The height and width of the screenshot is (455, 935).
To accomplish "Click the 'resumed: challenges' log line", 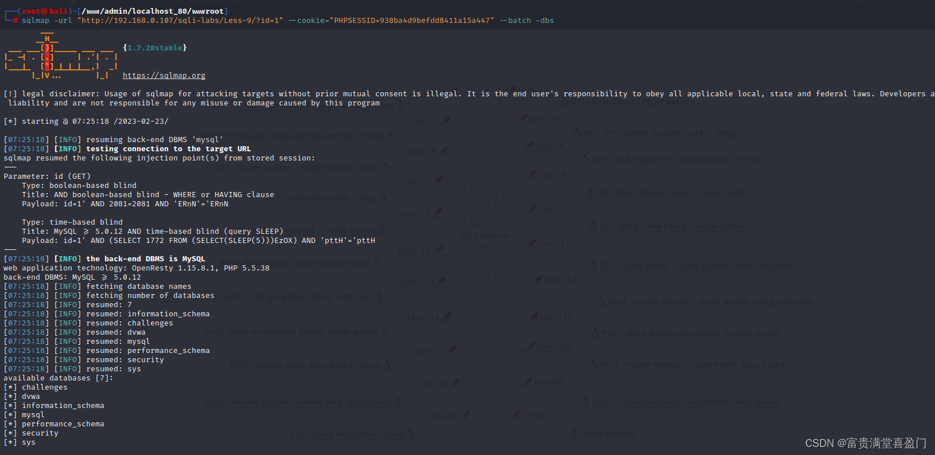I will click(x=88, y=323).
